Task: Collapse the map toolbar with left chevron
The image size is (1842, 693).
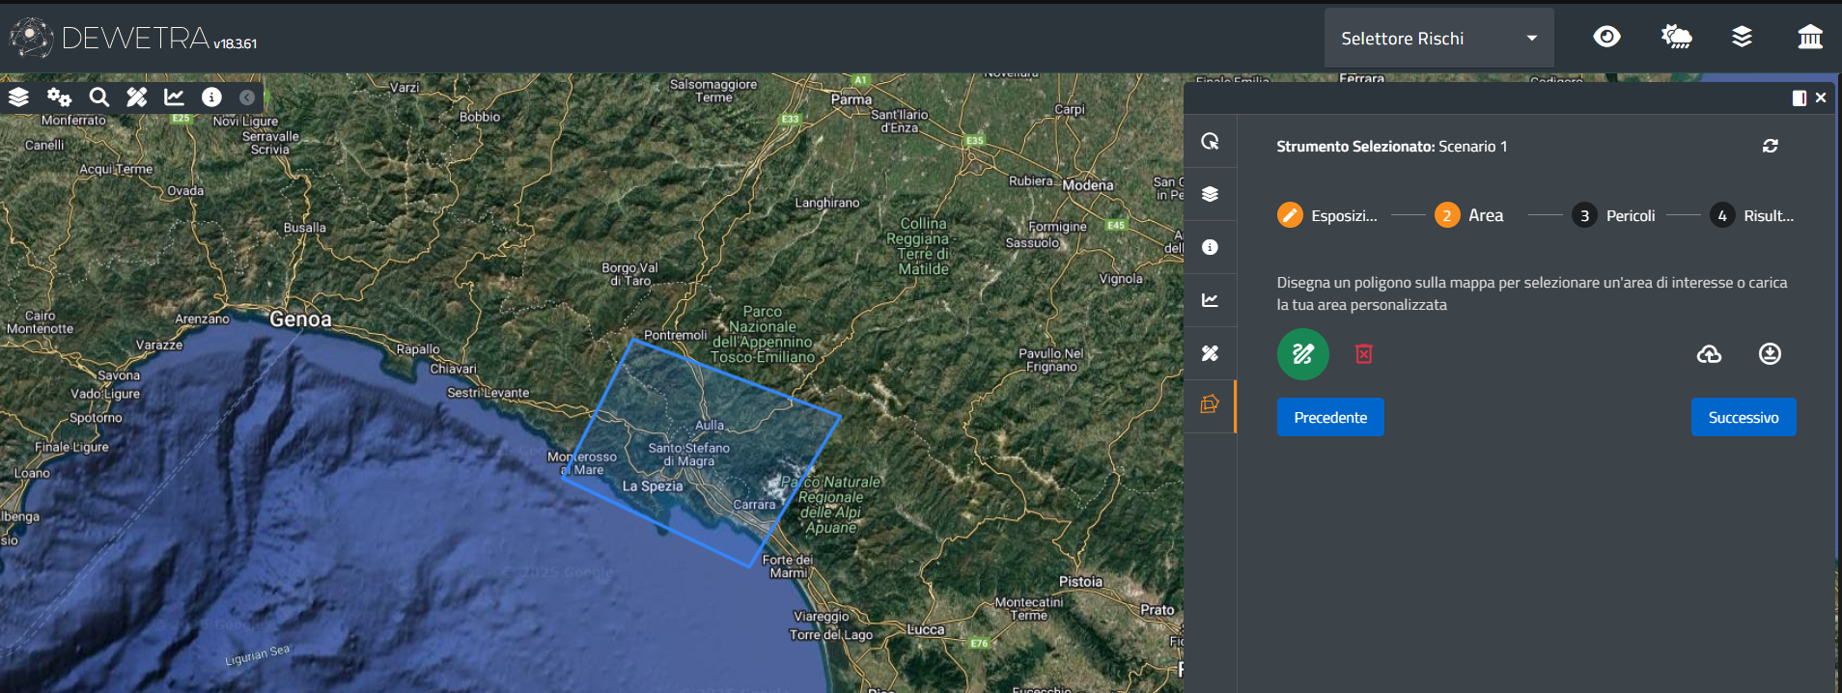Action: [247, 97]
